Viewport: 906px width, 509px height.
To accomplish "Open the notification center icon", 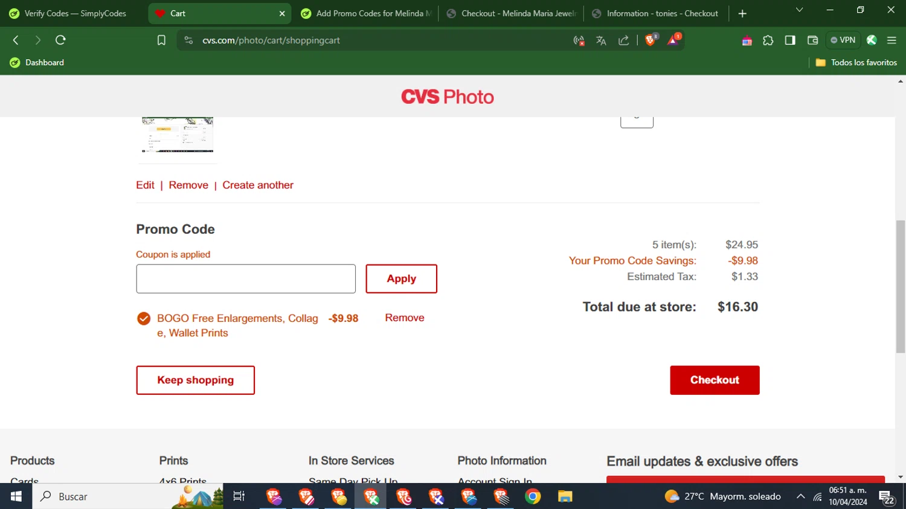I will point(887,498).
